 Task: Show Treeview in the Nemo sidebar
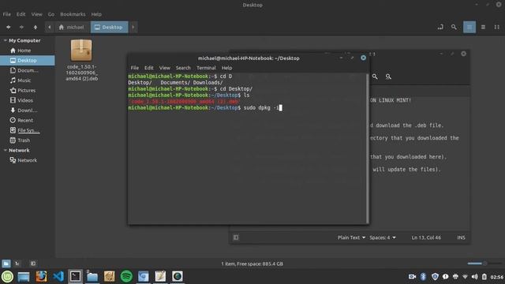(17, 263)
